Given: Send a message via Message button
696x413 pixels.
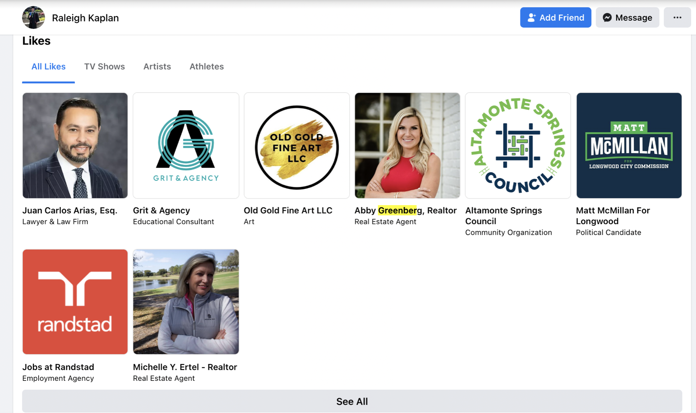Looking at the screenshot, I should pyautogui.click(x=627, y=18).
